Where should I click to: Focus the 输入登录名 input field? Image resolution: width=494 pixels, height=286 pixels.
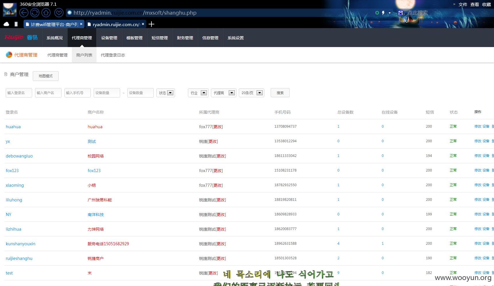point(19,93)
